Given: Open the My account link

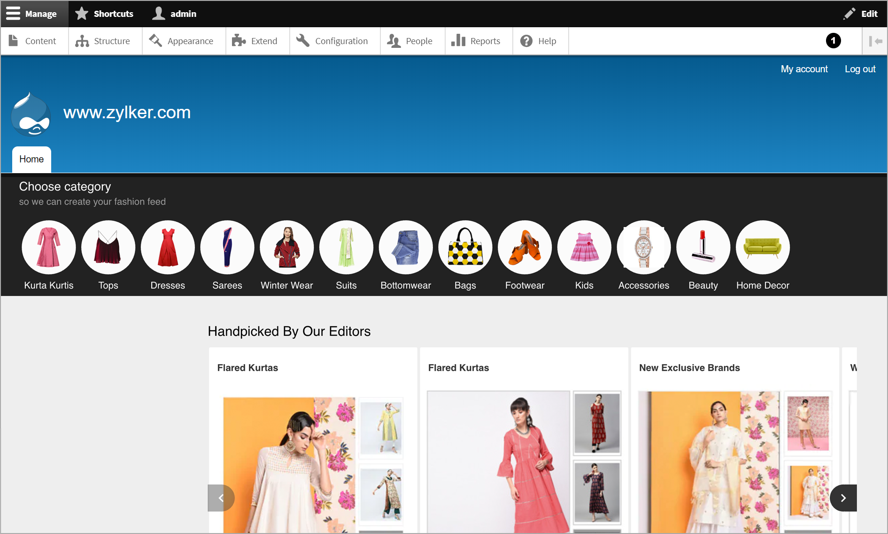Looking at the screenshot, I should [804, 69].
